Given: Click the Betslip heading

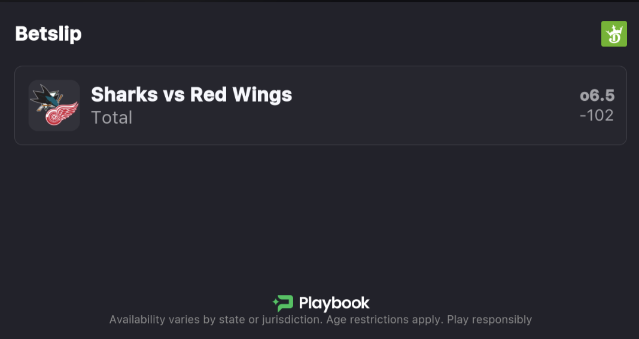Looking at the screenshot, I should (48, 34).
